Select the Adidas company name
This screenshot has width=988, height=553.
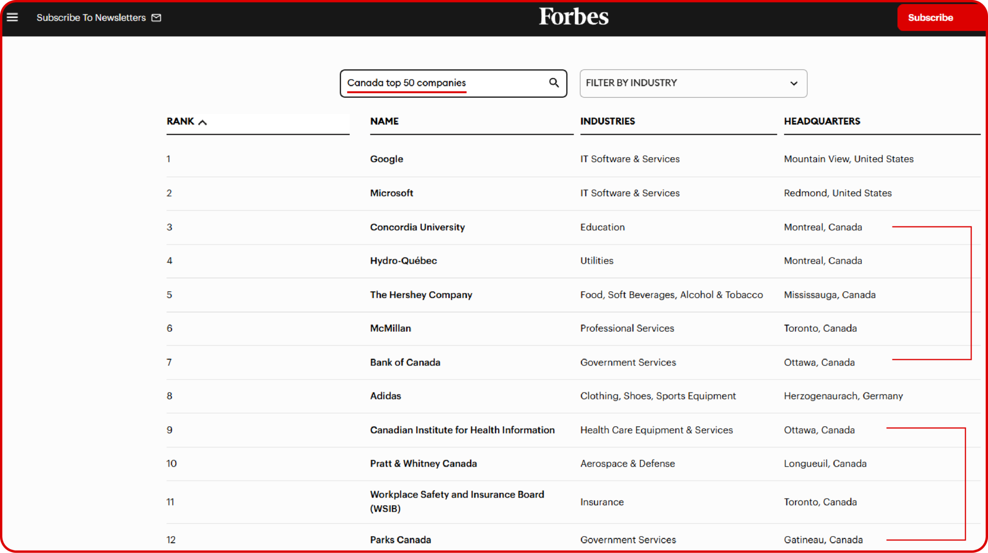pyautogui.click(x=385, y=396)
